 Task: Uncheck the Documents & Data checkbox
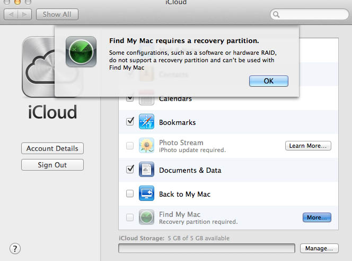coord(130,170)
